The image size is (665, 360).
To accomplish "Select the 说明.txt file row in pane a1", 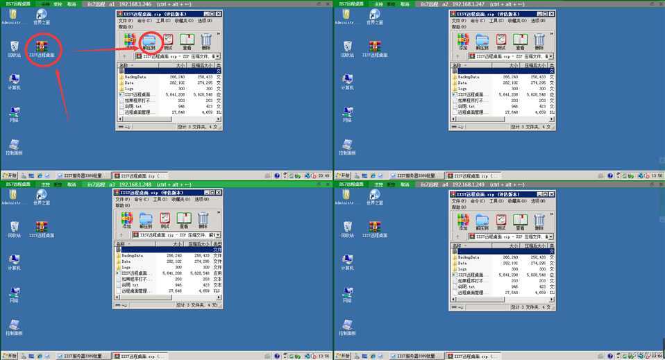I will click(170, 106).
